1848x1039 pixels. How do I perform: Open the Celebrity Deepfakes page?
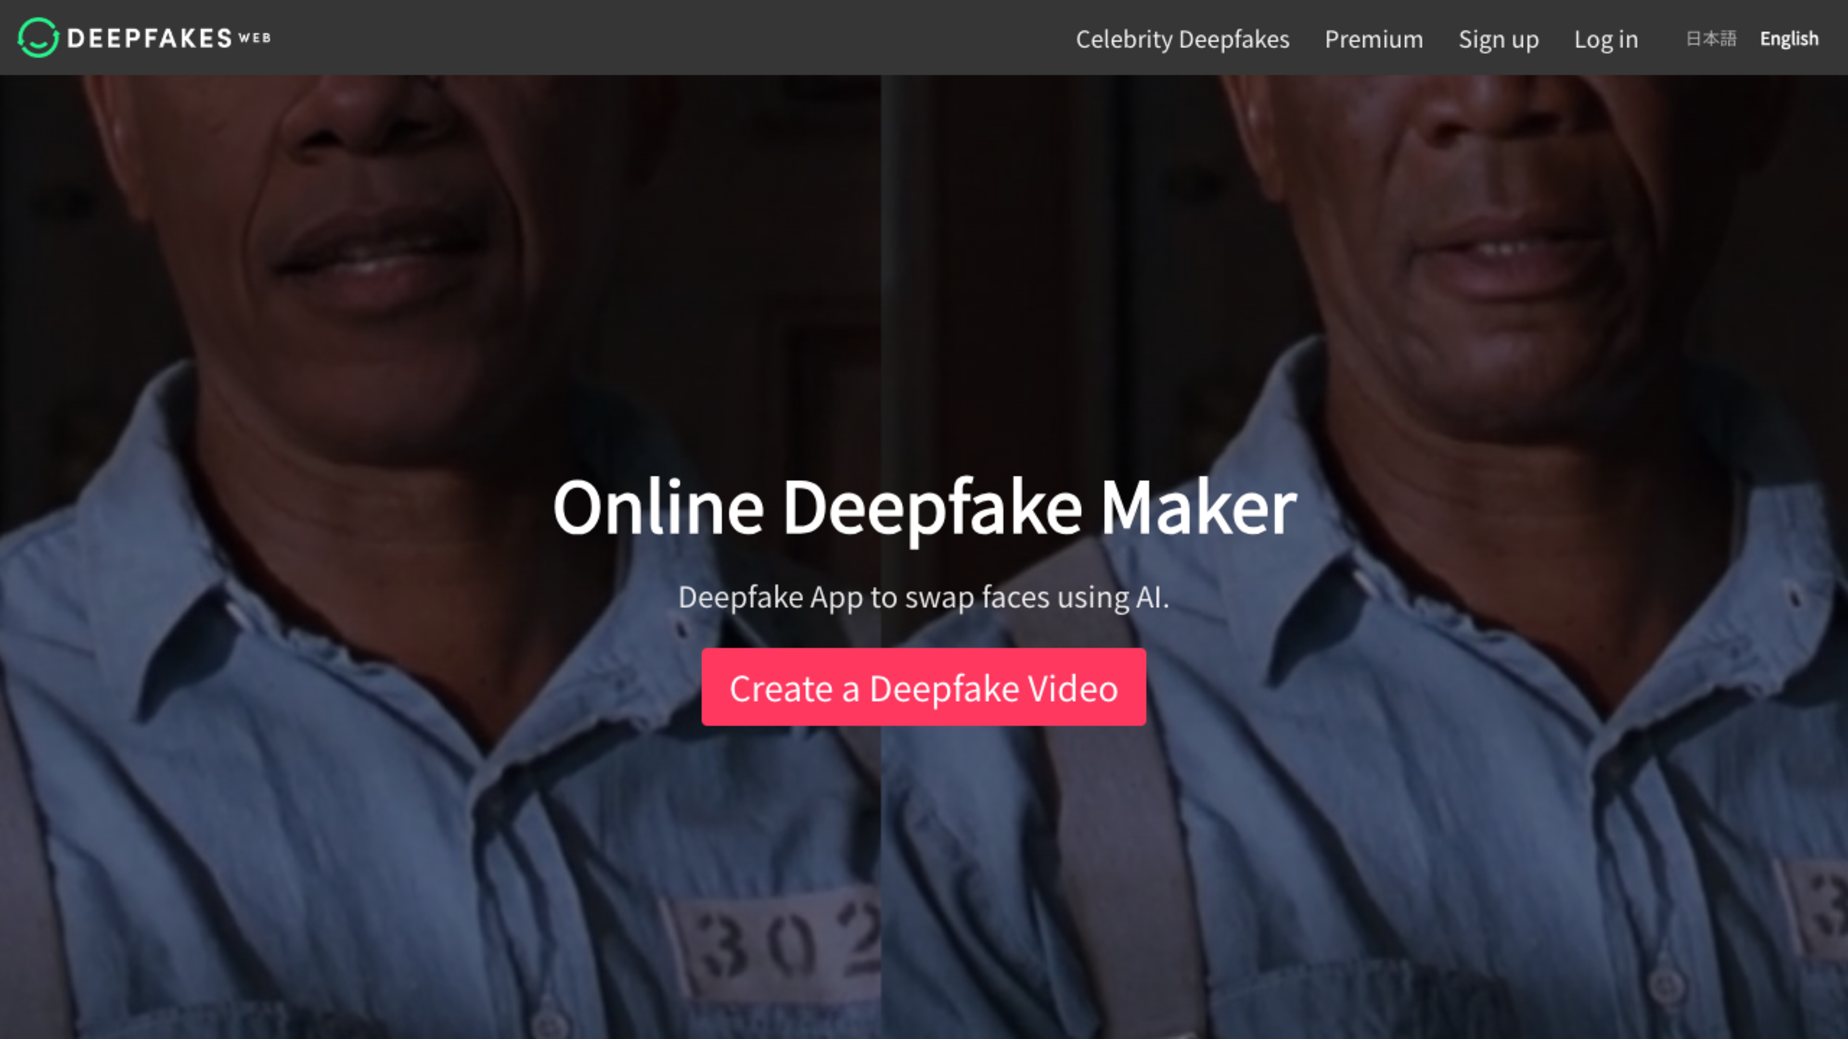(x=1182, y=38)
